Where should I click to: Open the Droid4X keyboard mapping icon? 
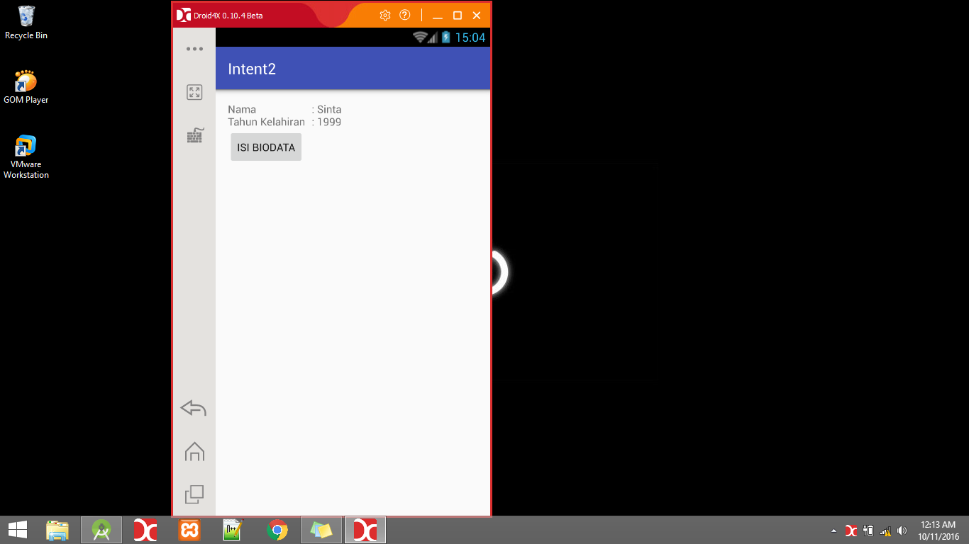tap(195, 135)
